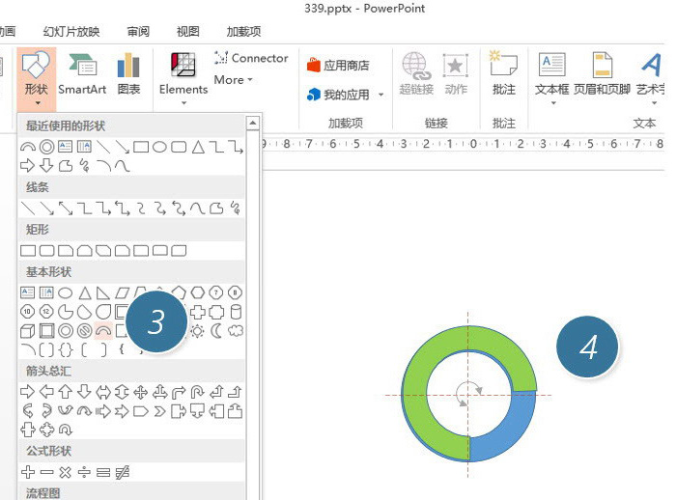Choose the Isosceles Triangle in 最近使用的形状
The height and width of the screenshot is (500, 676).
pyautogui.click(x=198, y=147)
